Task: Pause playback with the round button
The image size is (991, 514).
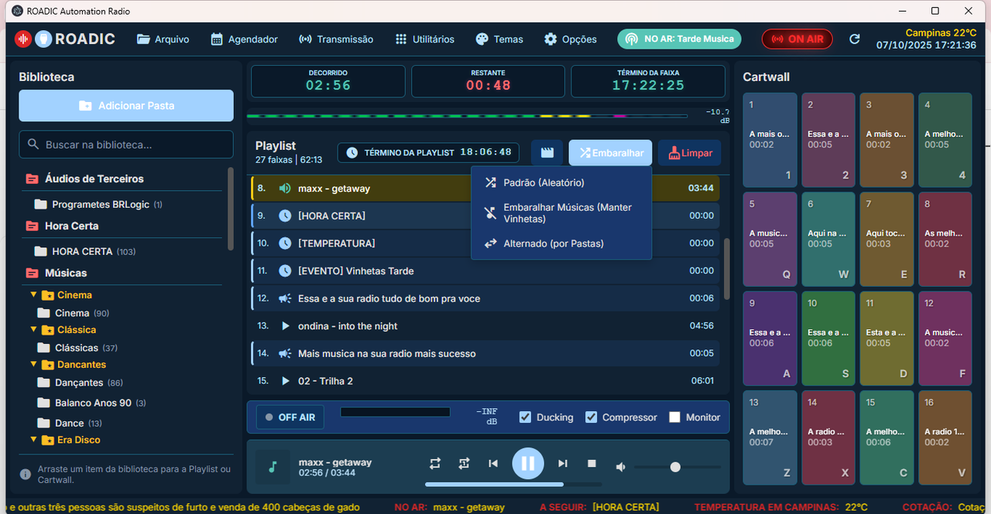Action: pos(528,463)
